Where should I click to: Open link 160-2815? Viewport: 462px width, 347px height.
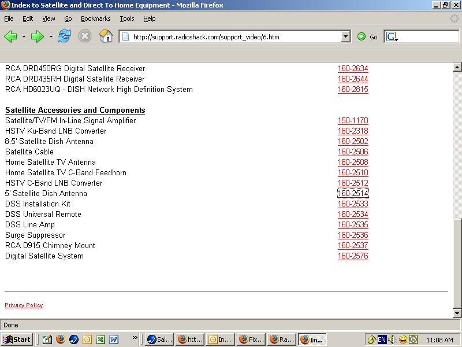[353, 90]
